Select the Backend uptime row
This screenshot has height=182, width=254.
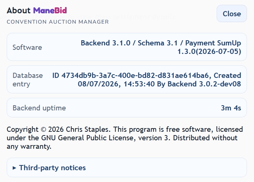(127, 108)
